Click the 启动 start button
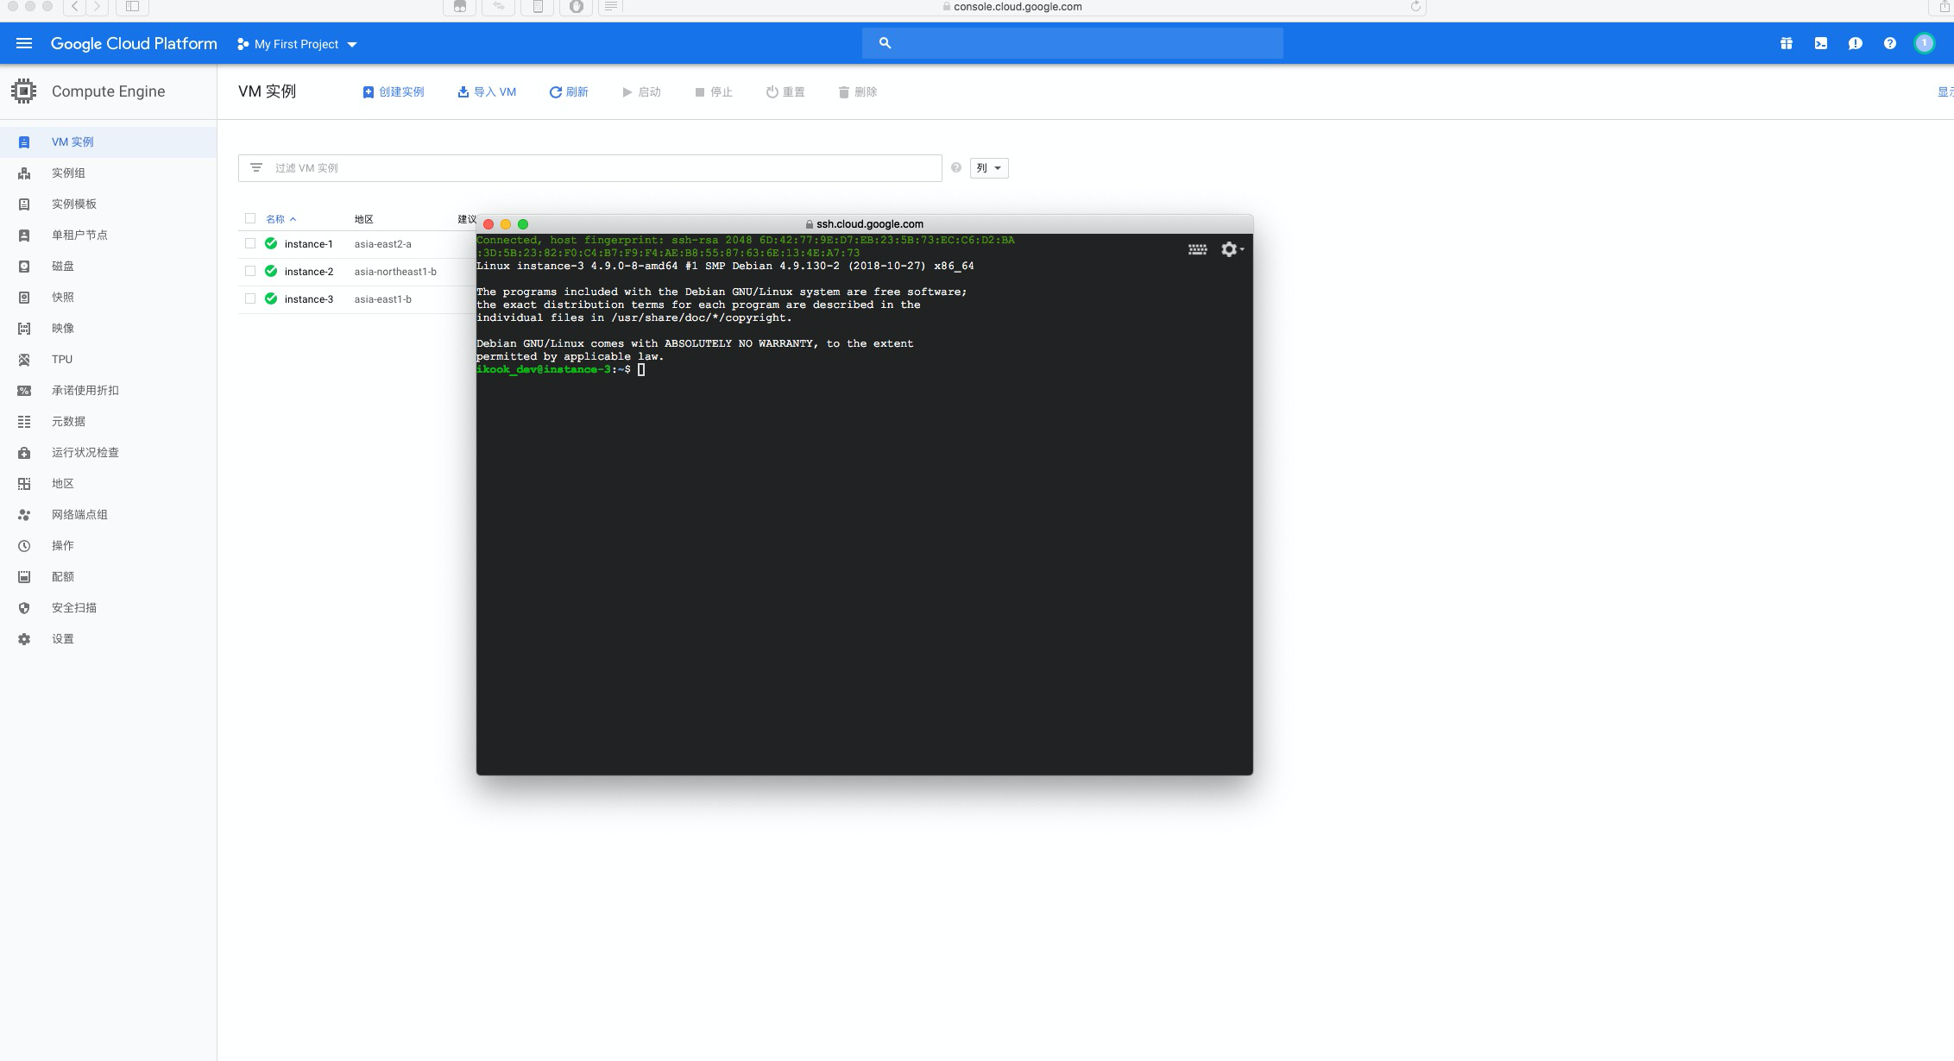The image size is (1954, 1061). click(641, 92)
